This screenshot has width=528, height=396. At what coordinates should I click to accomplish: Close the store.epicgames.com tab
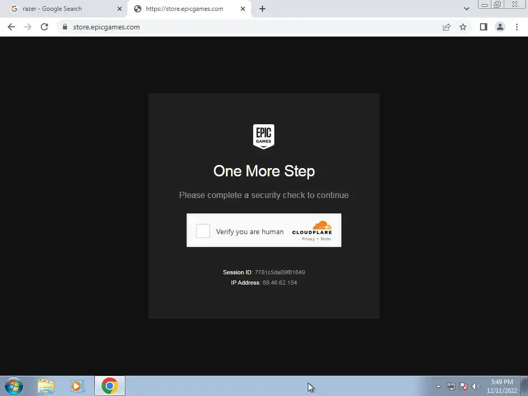[x=243, y=9]
